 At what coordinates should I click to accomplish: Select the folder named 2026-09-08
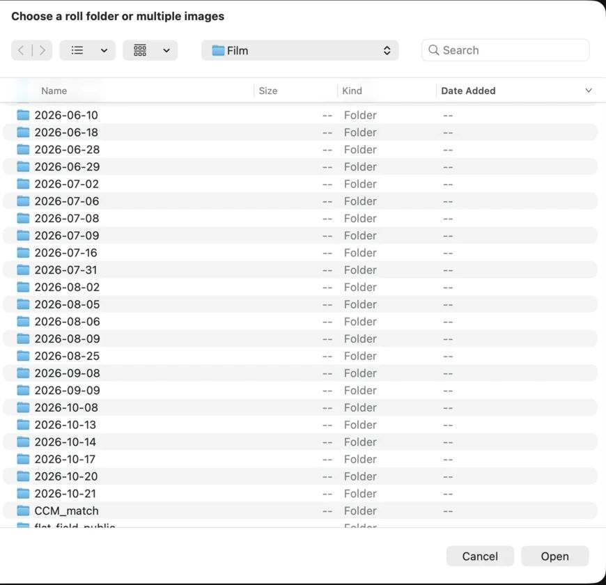click(x=68, y=373)
